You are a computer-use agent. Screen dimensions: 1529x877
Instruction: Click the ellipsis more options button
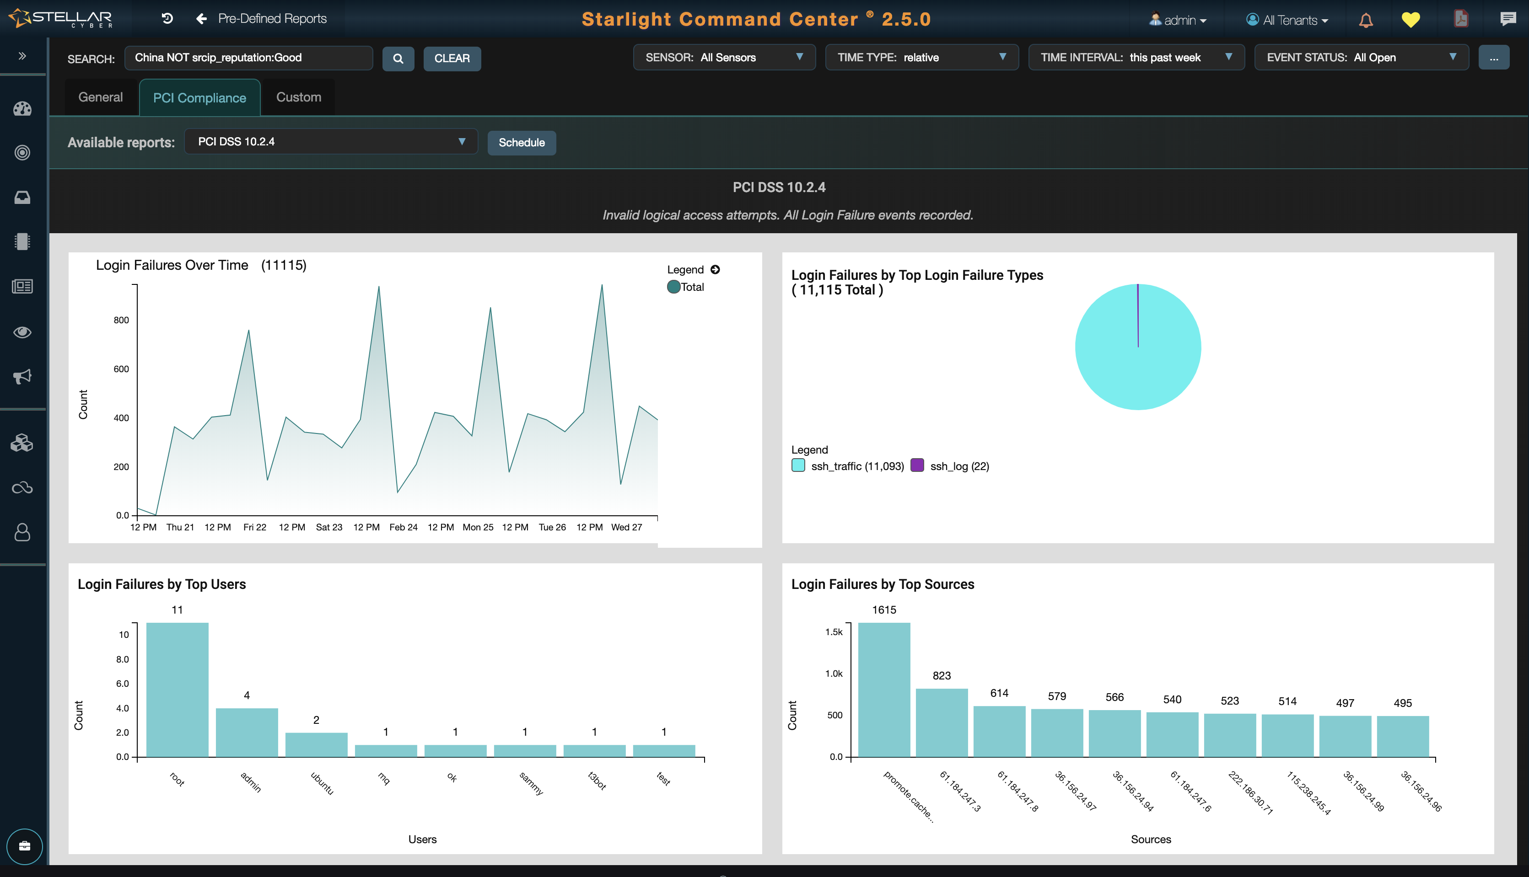click(x=1493, y=58)
